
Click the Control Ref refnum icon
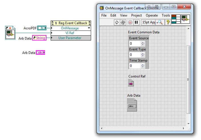pyautogui.click(x=131, y=83)
